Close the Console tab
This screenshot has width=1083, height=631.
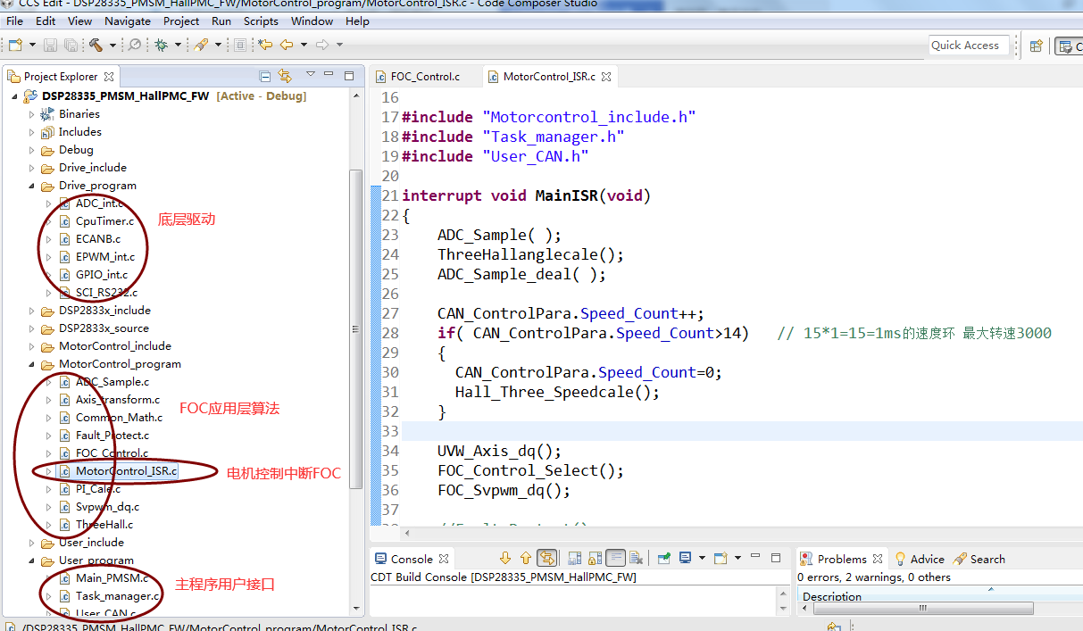click(444, 560)
